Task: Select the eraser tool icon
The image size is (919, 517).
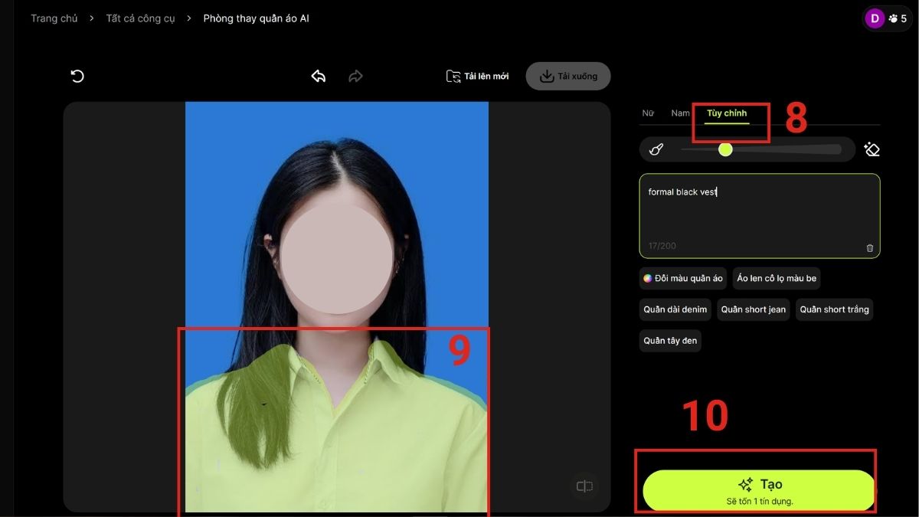Action: pyautogui.click(x=872, y=149)
